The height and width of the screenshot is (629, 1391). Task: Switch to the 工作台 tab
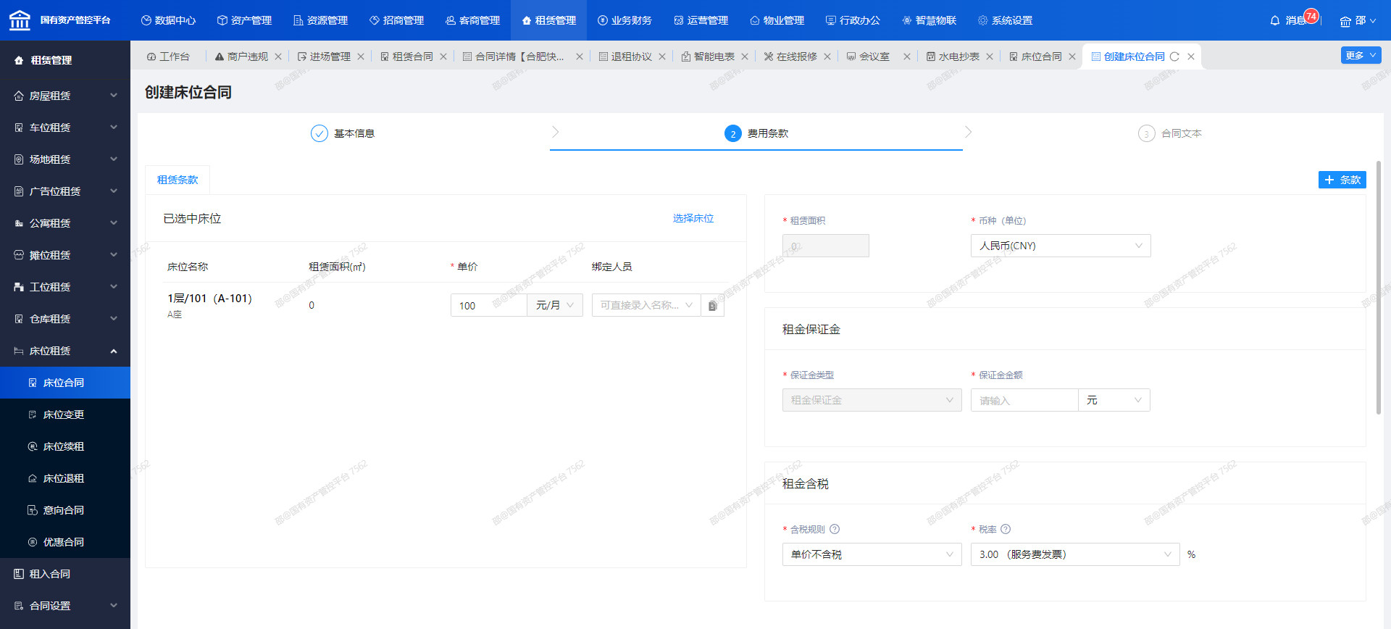168,57
